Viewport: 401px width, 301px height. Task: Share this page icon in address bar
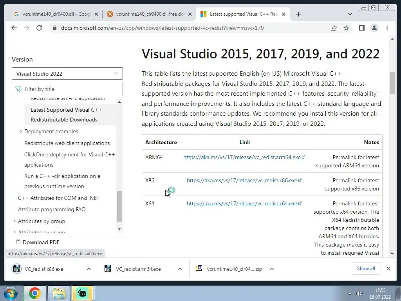(334, 28)
